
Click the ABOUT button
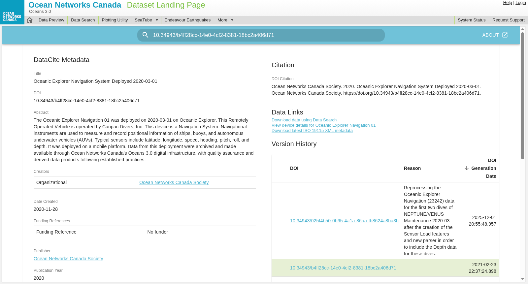tap(495, 35)
